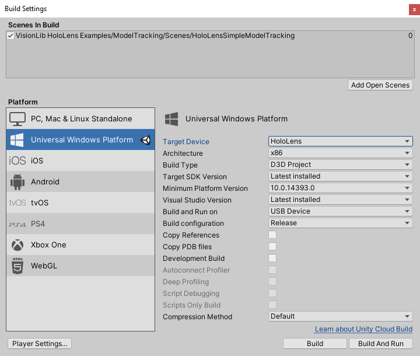Image resolution: width=420 pixels, height=356 pixels.
Task: Click the Windows logo in platform list
Action: (x=17, y=140)
